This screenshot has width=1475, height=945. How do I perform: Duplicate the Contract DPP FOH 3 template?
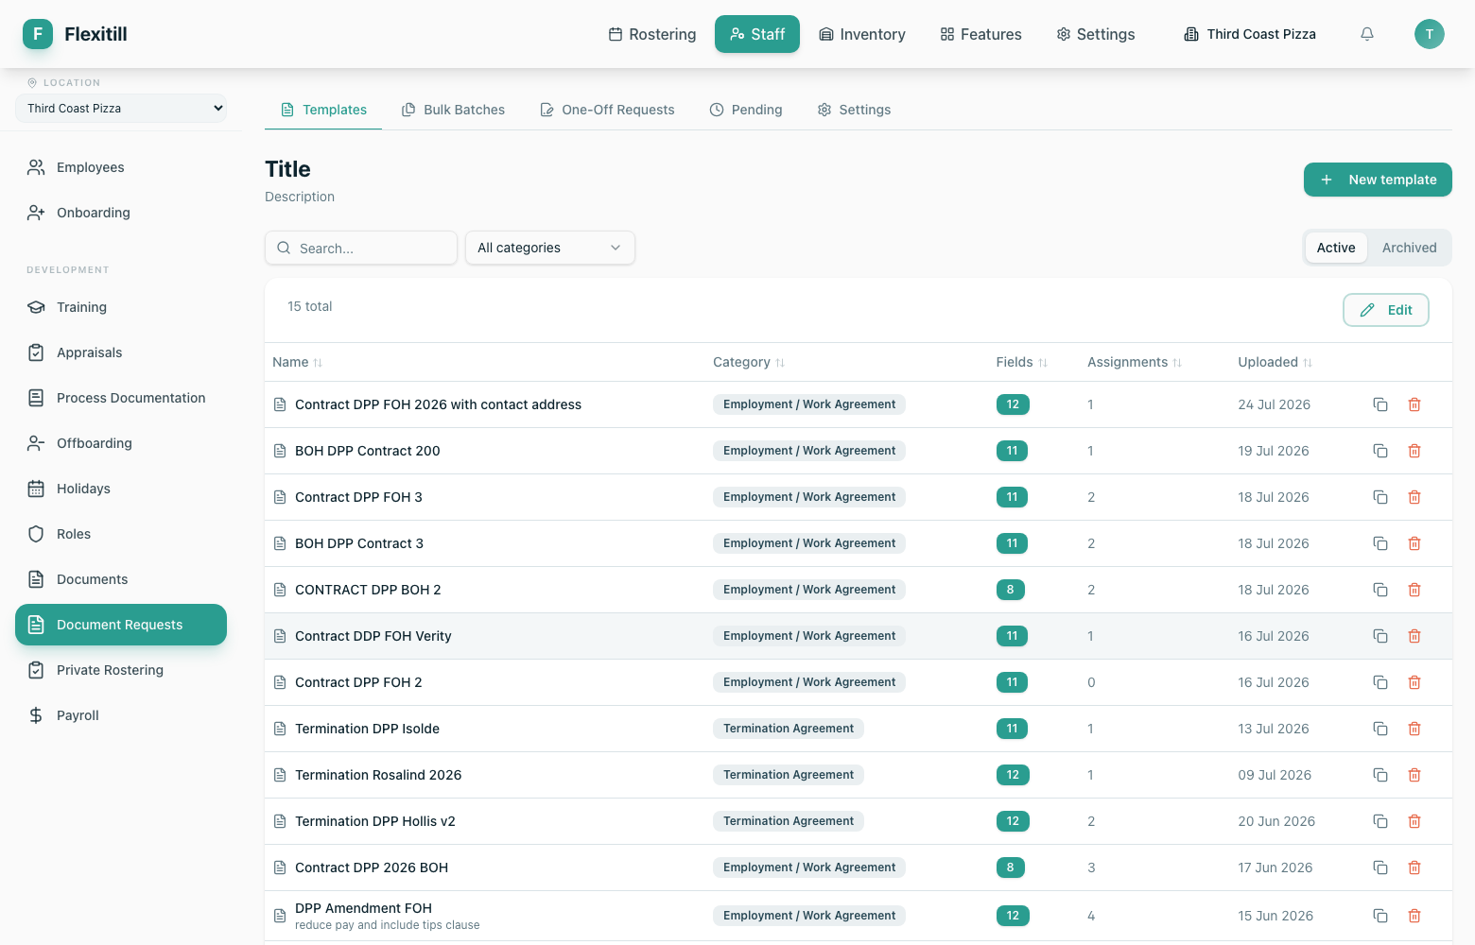(1380, 497)
